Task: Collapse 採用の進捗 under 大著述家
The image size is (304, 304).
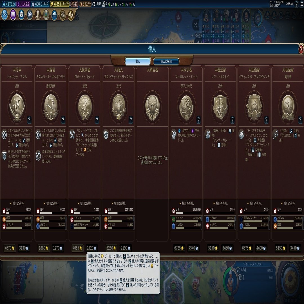Action: point(220,204)
